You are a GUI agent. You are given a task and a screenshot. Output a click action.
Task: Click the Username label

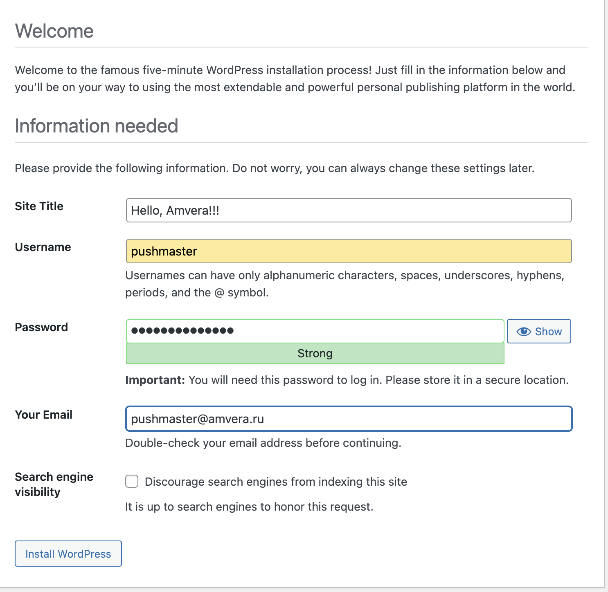pyautogui.click(x=43, y=247)
